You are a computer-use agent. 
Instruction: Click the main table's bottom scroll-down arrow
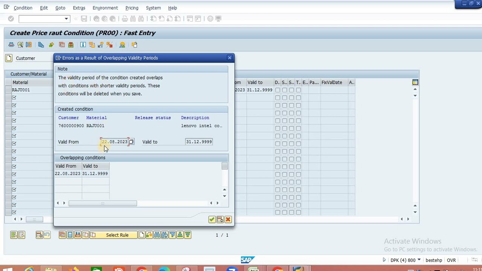point(415,212)
